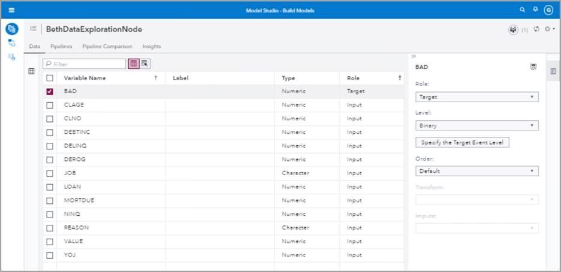Open the project collaborators icon

[x=514, y=30]
